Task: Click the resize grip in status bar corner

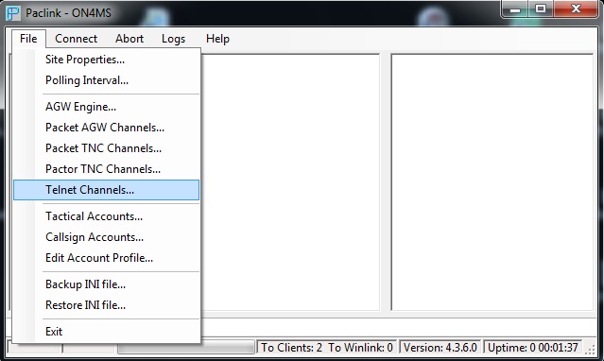Action: (x=590, y=349)
